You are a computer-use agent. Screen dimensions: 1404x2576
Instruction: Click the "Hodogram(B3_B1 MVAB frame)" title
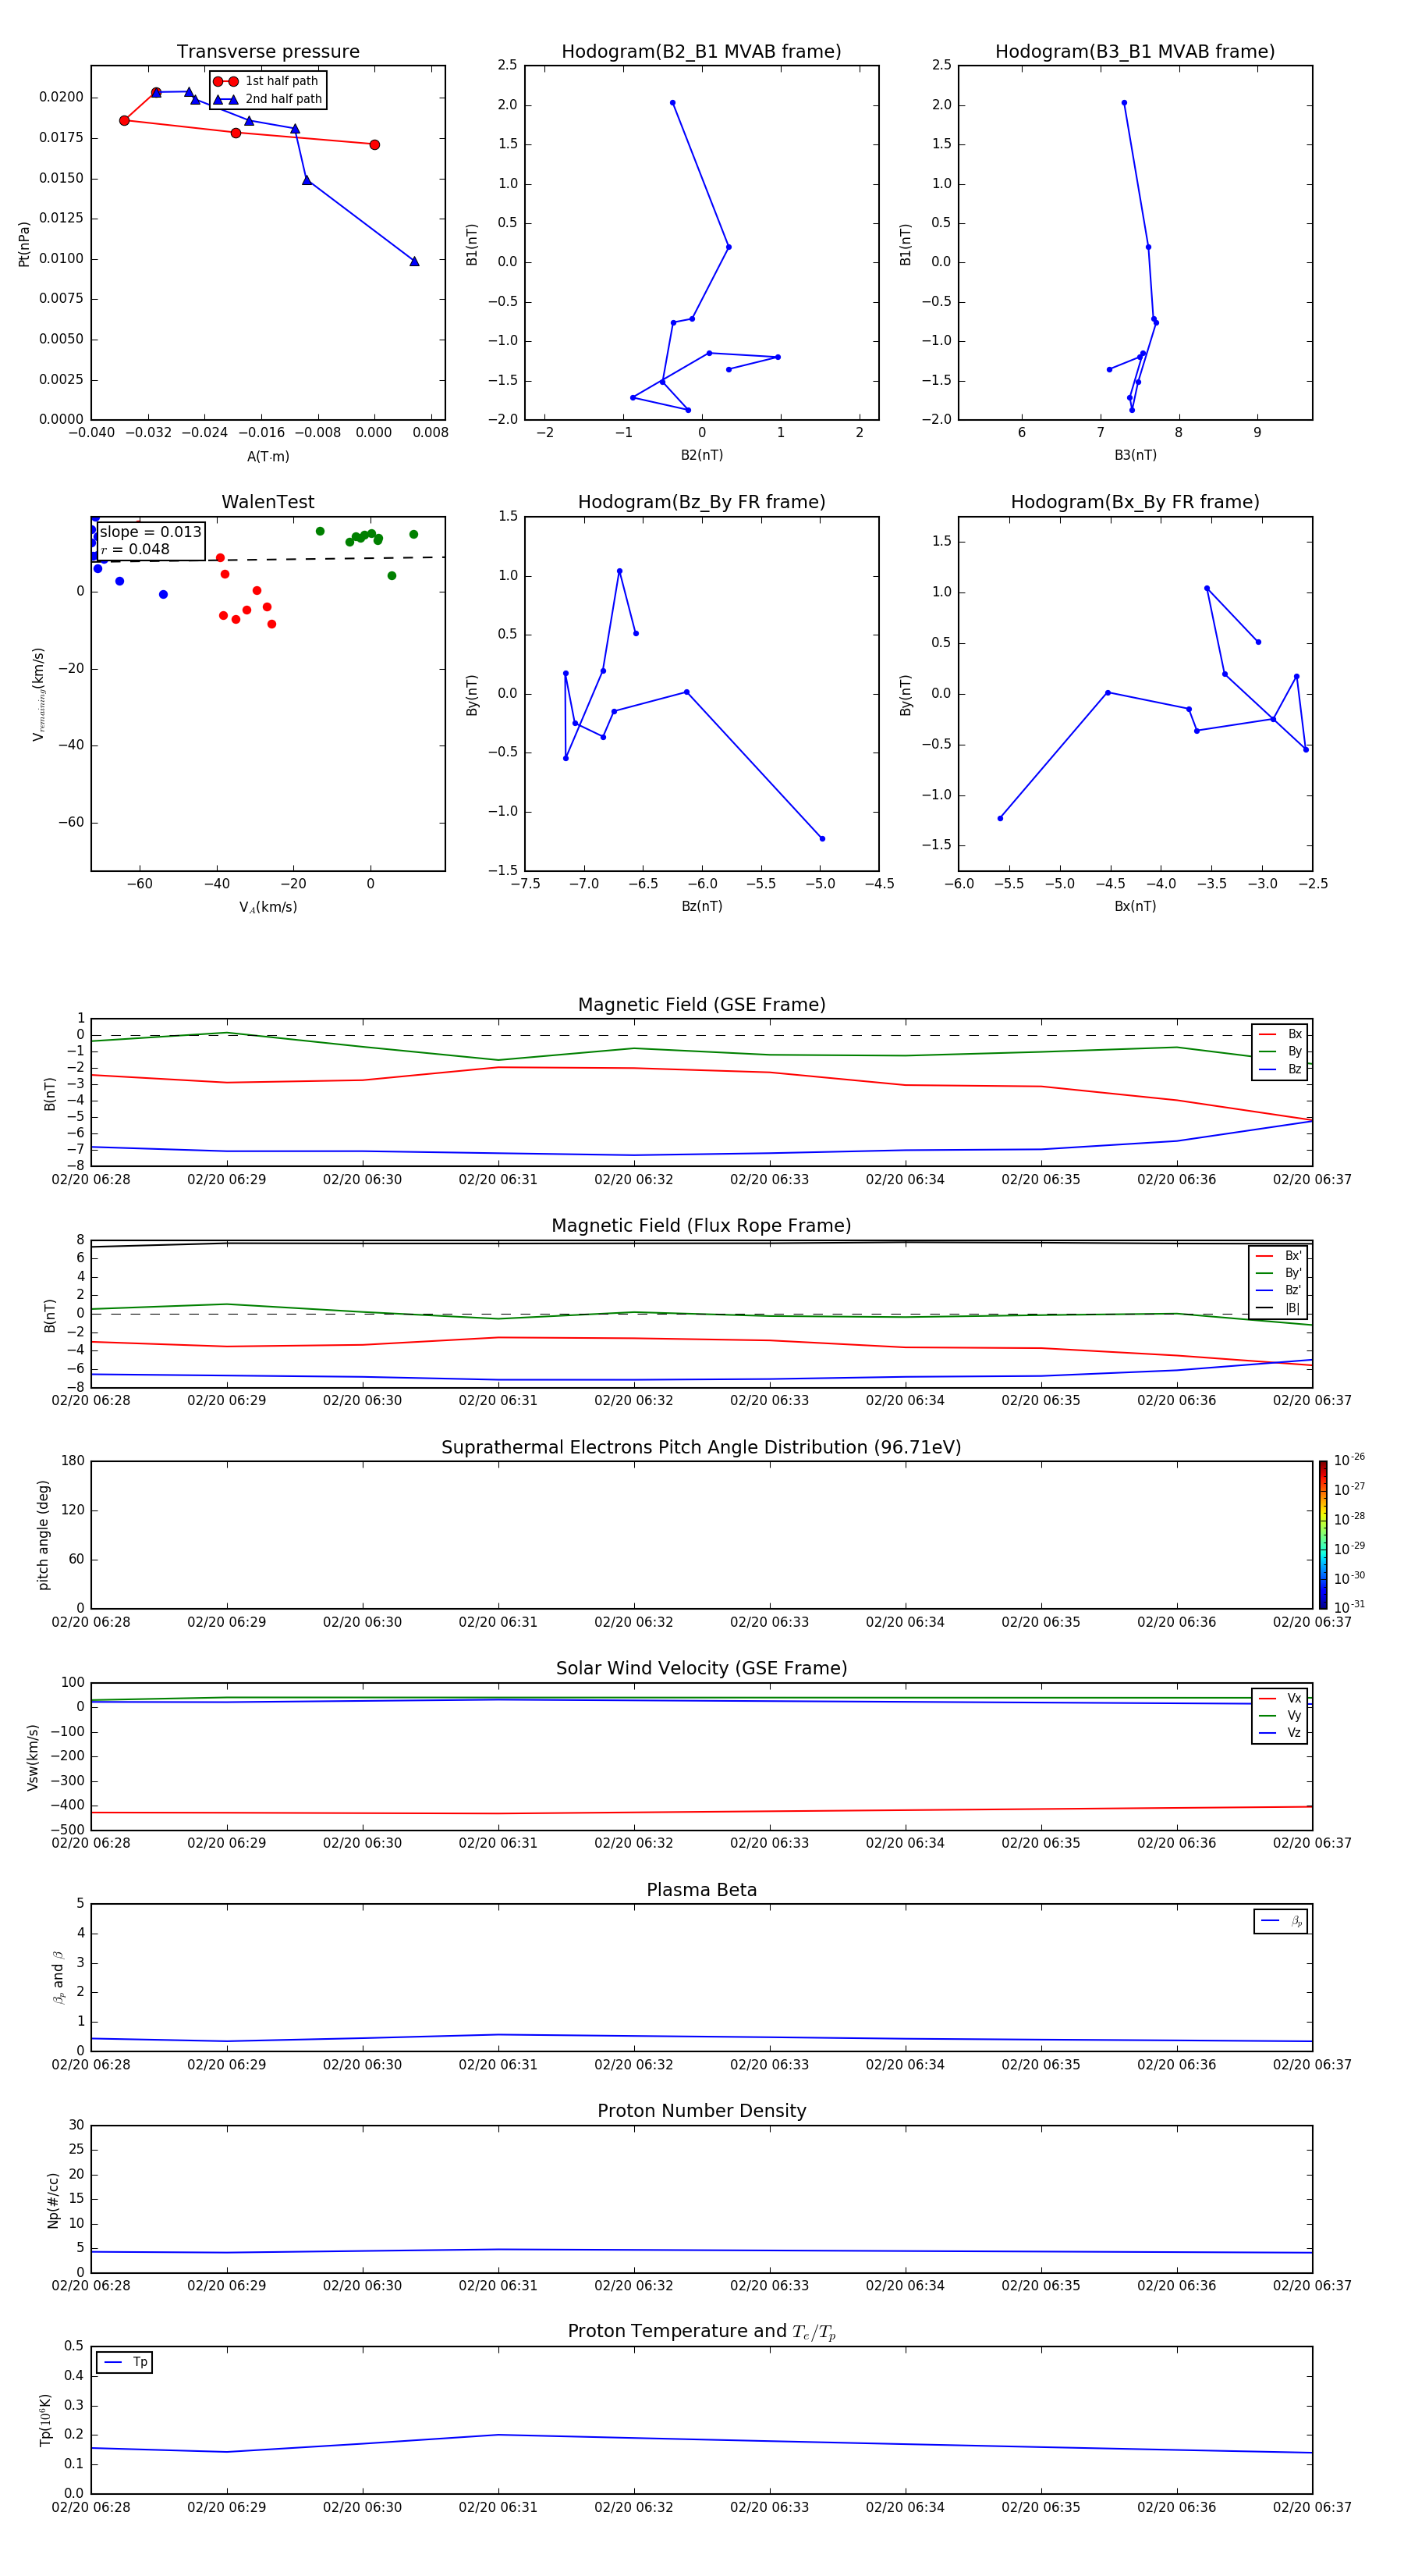pyautogui.click(x=1135, y=52)
